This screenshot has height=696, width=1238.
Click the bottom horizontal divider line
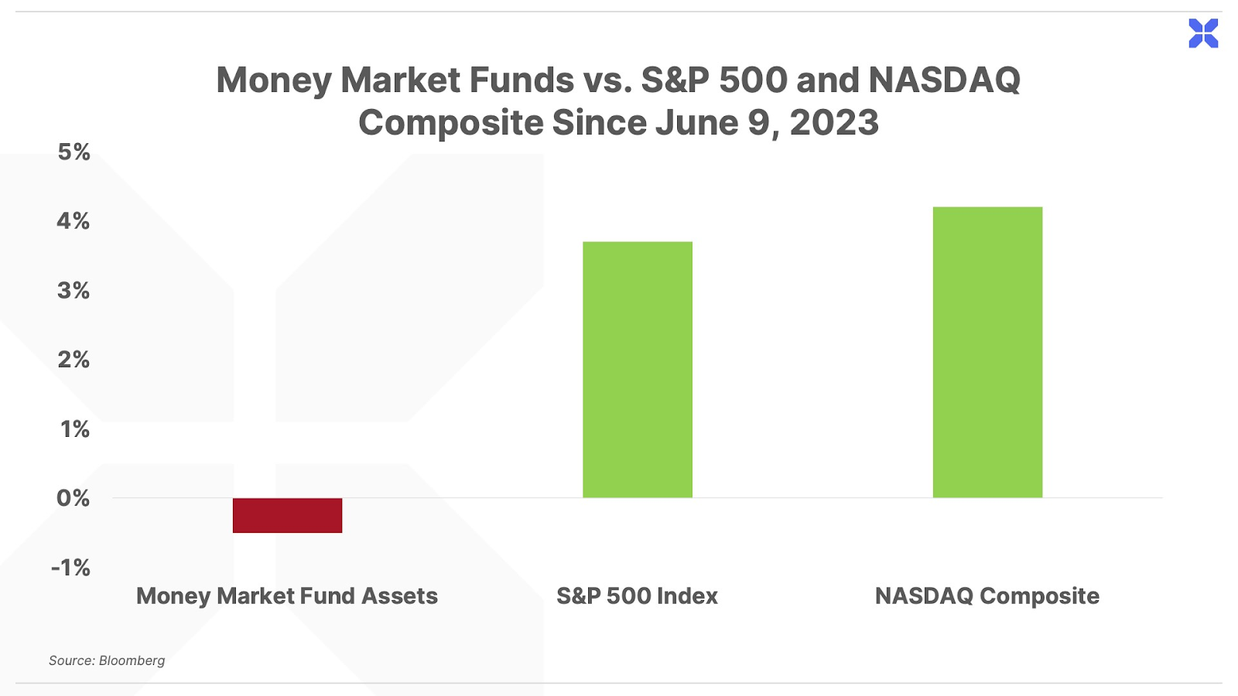[x=619, y=683]
